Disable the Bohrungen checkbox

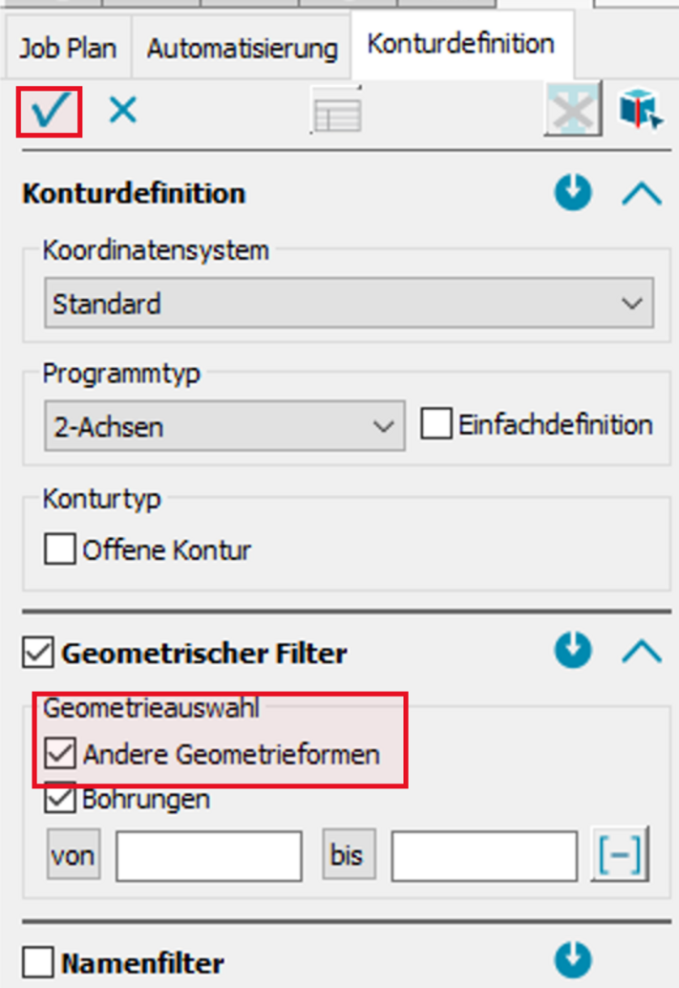(x=60, y=799)
